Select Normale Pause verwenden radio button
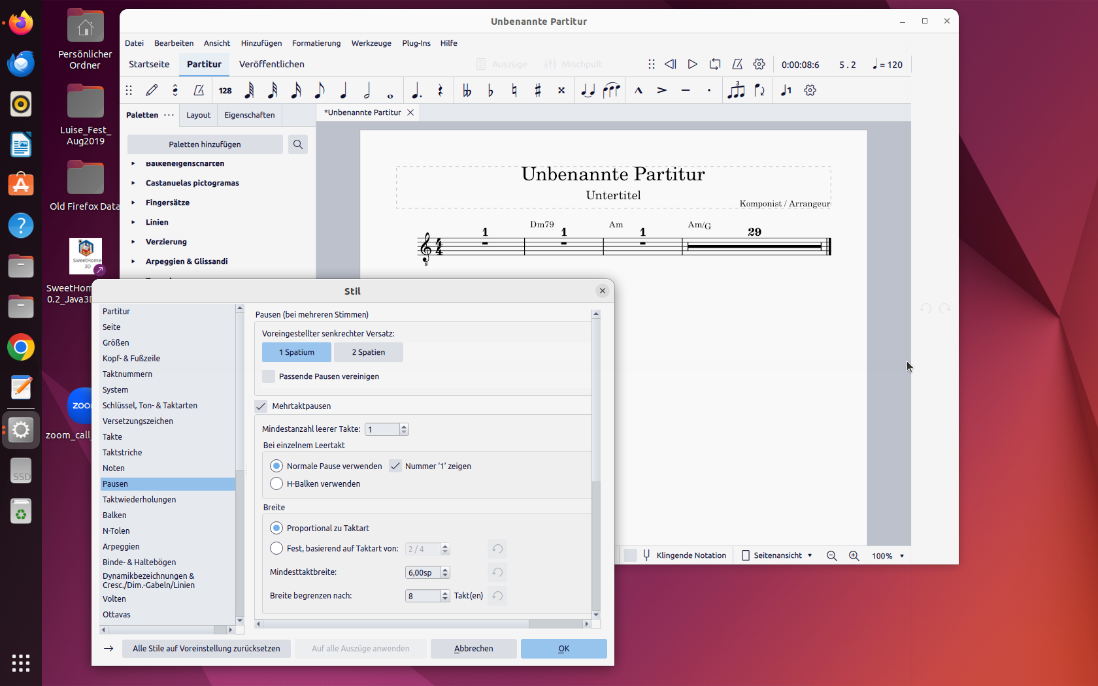The height and width of the screenshot is (686, 1098). point(276,466)
